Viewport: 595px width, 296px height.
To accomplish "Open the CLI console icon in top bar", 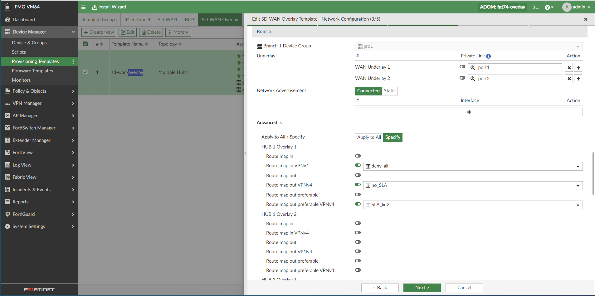I will tap(536, 7).
